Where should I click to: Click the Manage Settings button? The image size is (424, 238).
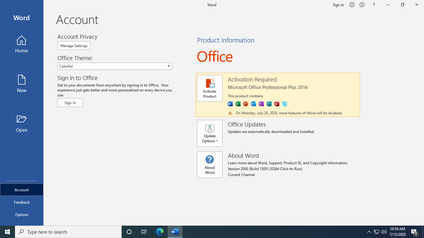click(74, 46)
